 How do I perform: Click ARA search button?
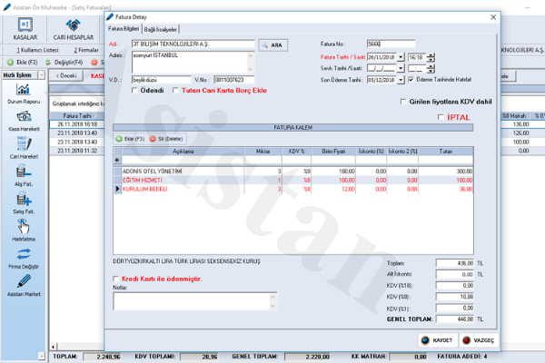pyautogui.click(x=272, y=45)
